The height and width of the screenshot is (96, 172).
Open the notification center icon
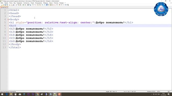[169, 94]
